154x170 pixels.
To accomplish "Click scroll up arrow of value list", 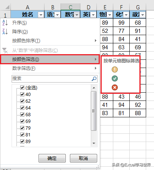I will point(94,88).
